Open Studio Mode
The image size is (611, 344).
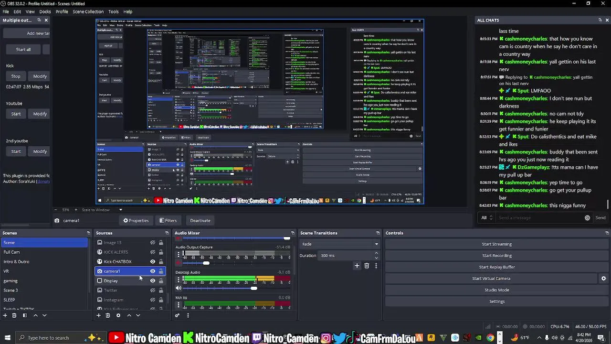(496, 290)
